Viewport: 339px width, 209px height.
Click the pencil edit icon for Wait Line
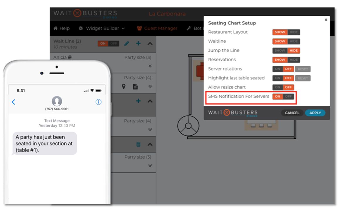pyautogui.click(x=127, y=44)
